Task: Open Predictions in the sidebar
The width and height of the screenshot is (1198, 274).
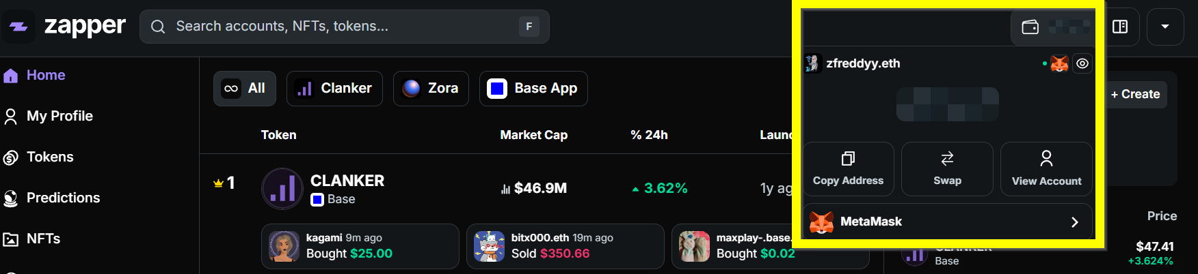Action: [x=63, y=198]
